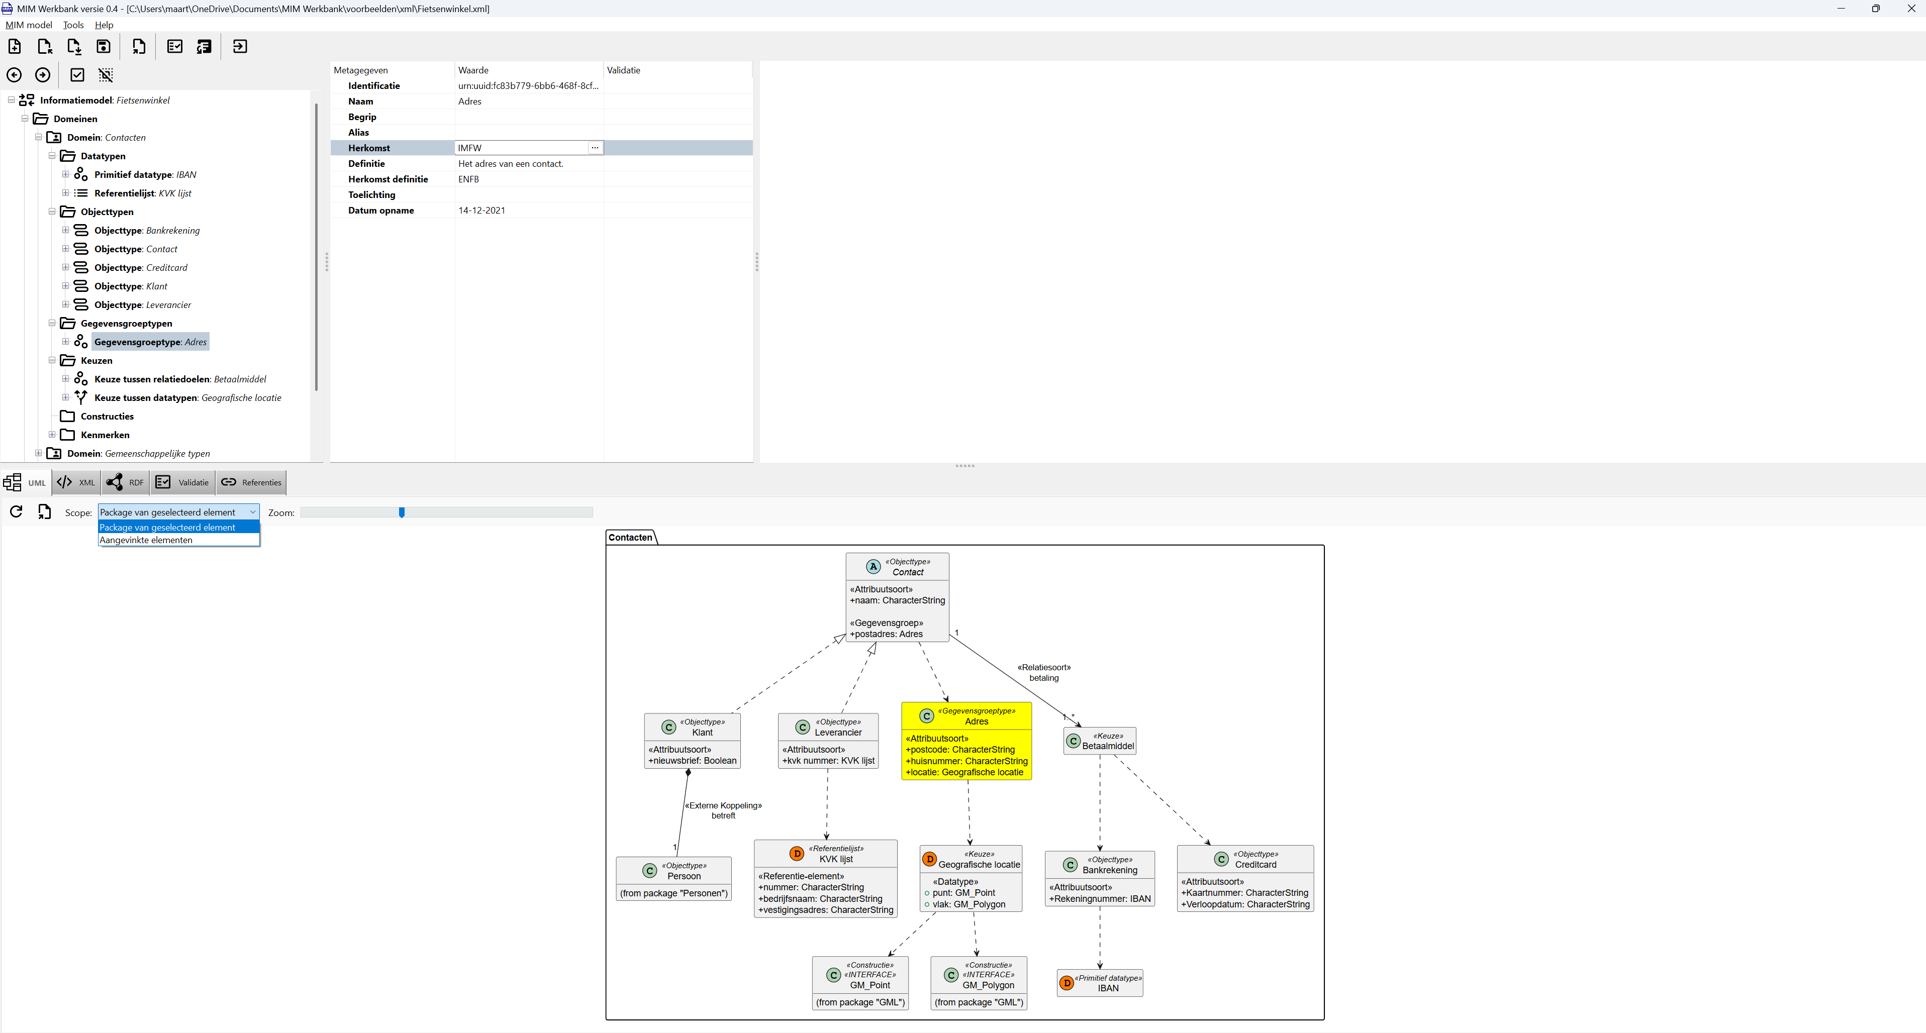Click the new model file icon

click(14, 46)
